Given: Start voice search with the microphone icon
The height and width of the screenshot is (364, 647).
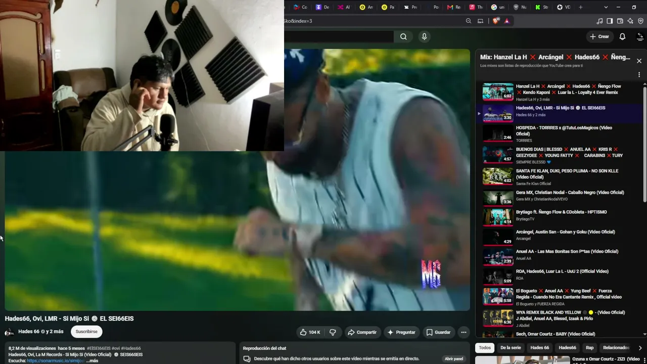Looking at the screenshot, I should (x=424, y=36).
